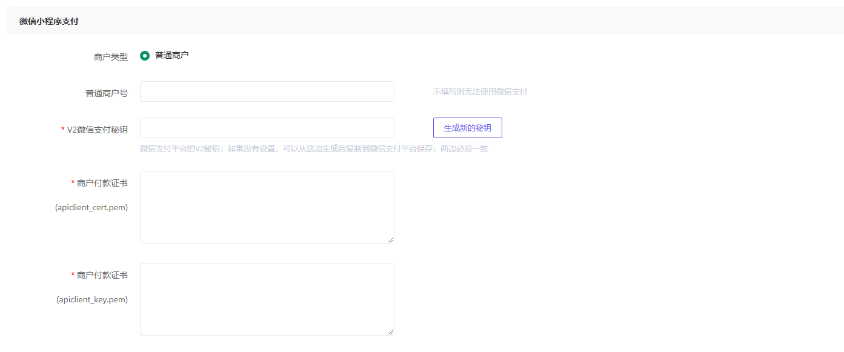Click the V2微信支付秘钥 field label
Viewport: 844px width, 352px height.
pyautogui.click(x=97, y=130)
